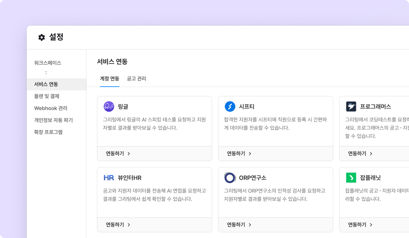Click the Viewinter HR logo icon
The height and width of the screenshot is (238, 409).
[x=109, y=178]
